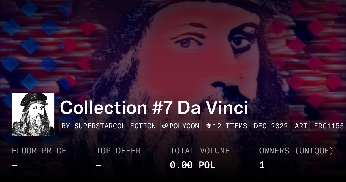This screenshot has width=346, height=182.
Task: Click the Da Vinci banner background artwork
Action: (173, 46)
